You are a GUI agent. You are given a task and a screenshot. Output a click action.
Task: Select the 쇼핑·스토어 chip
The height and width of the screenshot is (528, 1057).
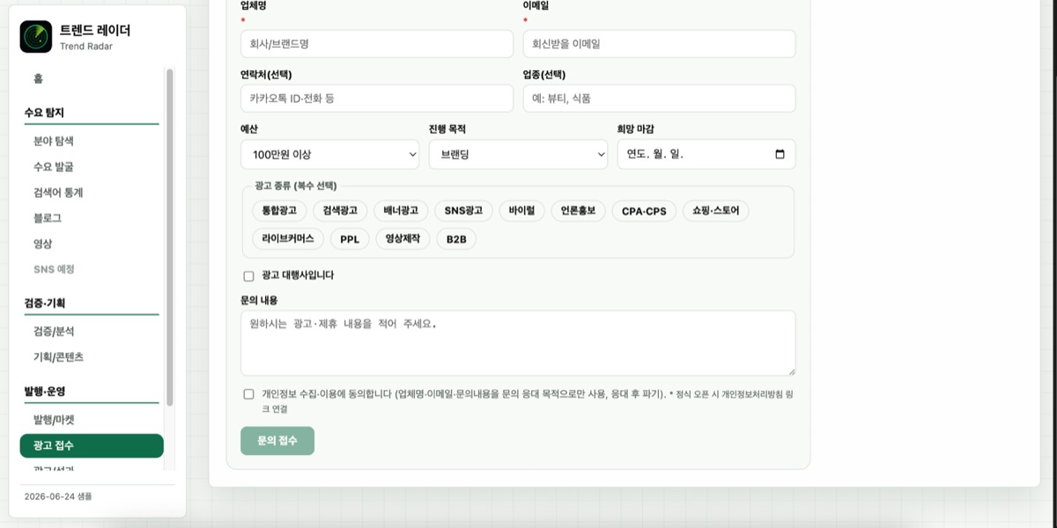(x=715, y=211)
